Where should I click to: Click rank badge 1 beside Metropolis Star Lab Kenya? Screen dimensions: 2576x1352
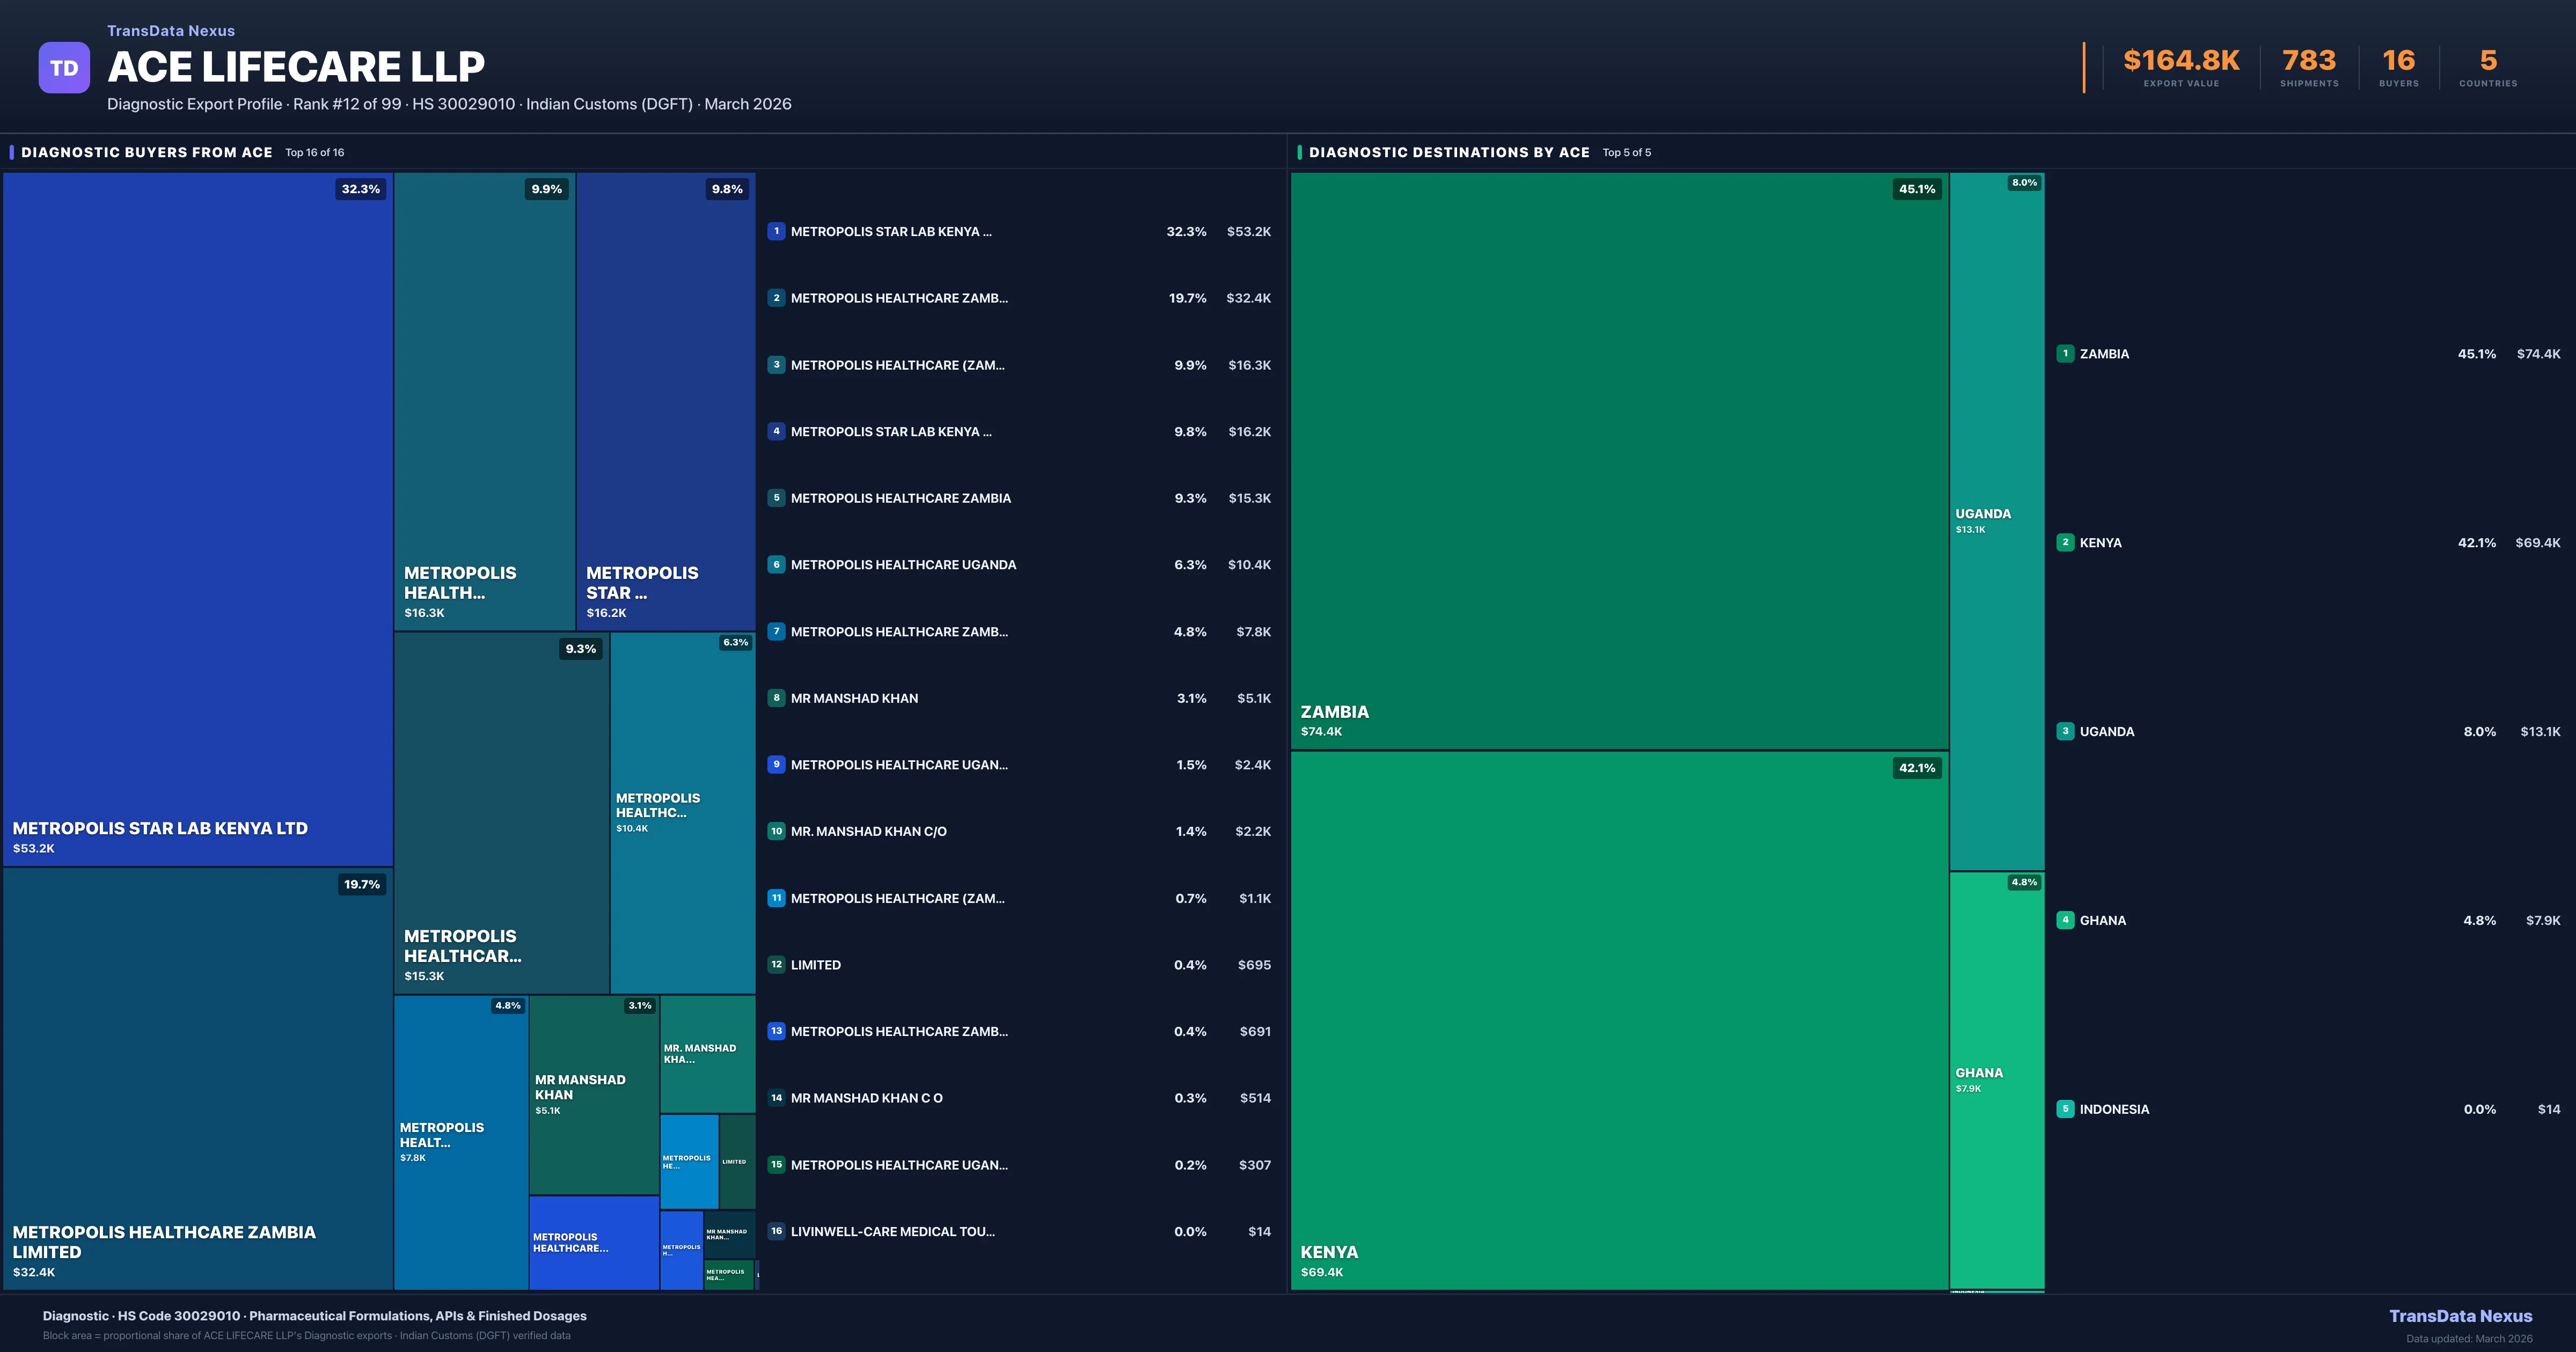(x=776, y=231)
